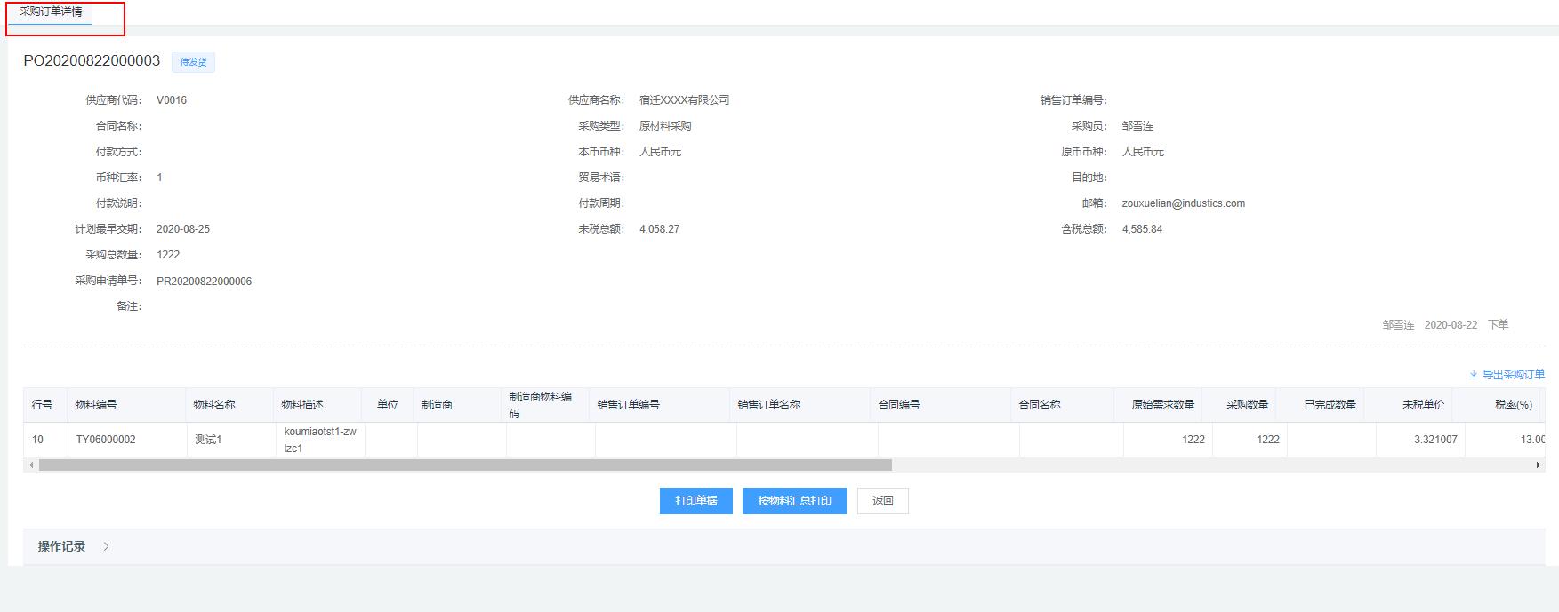
Task: Click the 行号 column header
Action: pos(42,405)
